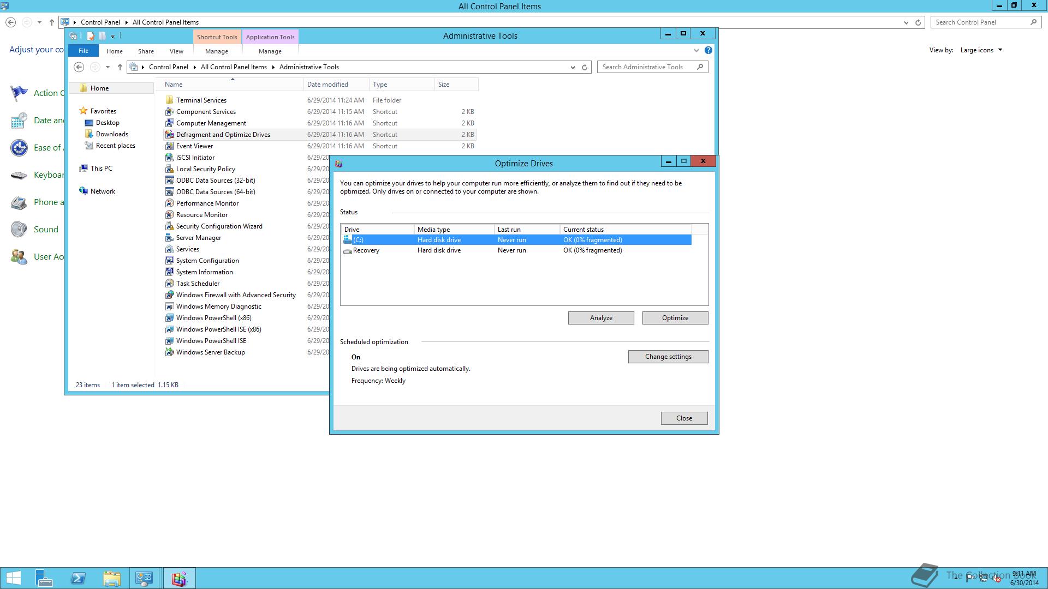Open the Component Services shortcut icon

169,112
